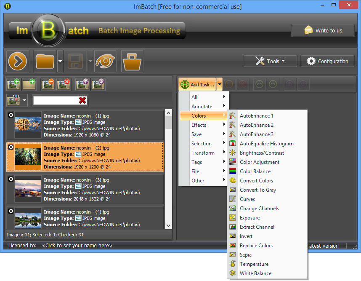Click the shopping bag icon
Screen dimensions: 361x281
click(x=132, y=61)
